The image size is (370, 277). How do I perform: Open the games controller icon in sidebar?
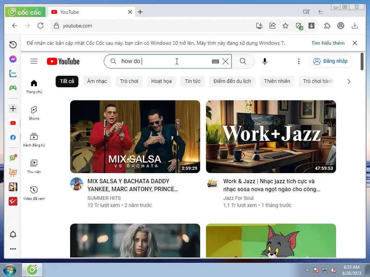tap(13, 88)
